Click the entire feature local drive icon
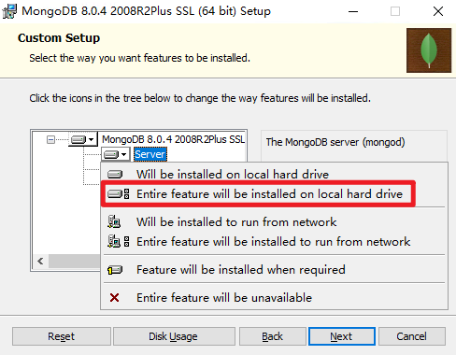This screenshot has width=456, height=355. click(118, 193)
